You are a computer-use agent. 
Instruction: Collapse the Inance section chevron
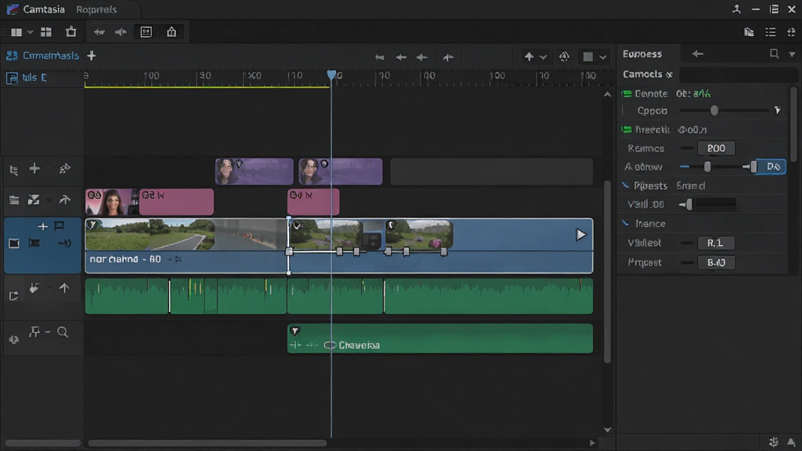click(x=626, y=223)
